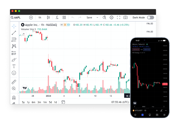Expand the Save dropdown arrow
The image size is (184, 123).
tap(97, 17)
